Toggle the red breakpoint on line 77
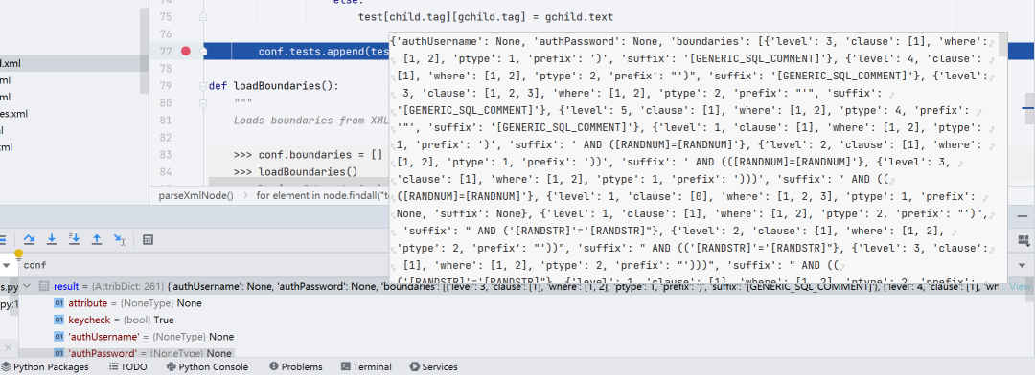1035x375 pixels. 186,51
